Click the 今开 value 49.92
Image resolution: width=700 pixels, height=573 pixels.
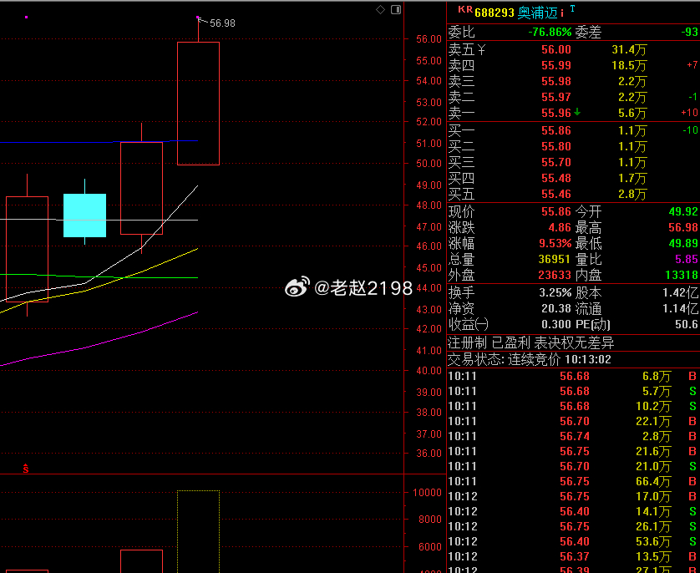coord(683,211)
